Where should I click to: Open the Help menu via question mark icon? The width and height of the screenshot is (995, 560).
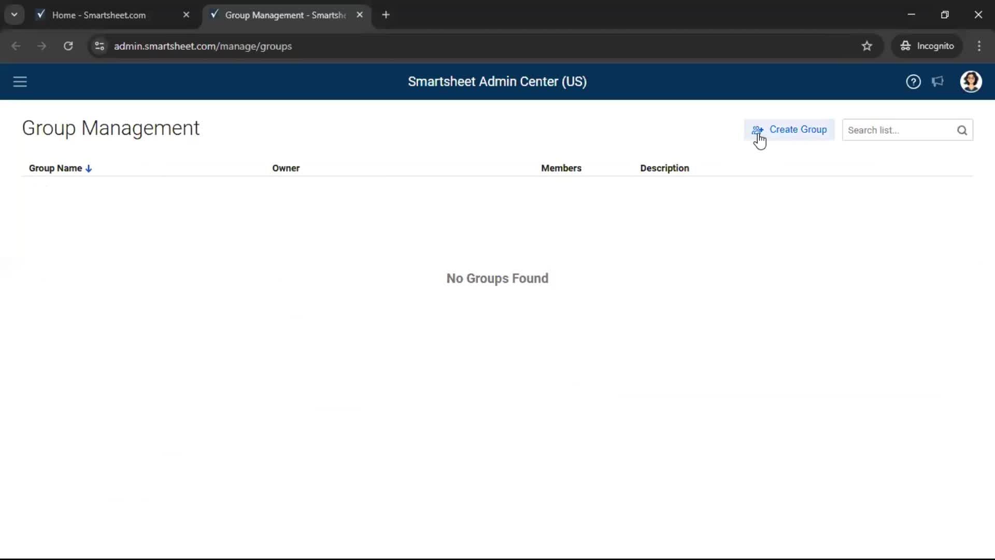913,81
